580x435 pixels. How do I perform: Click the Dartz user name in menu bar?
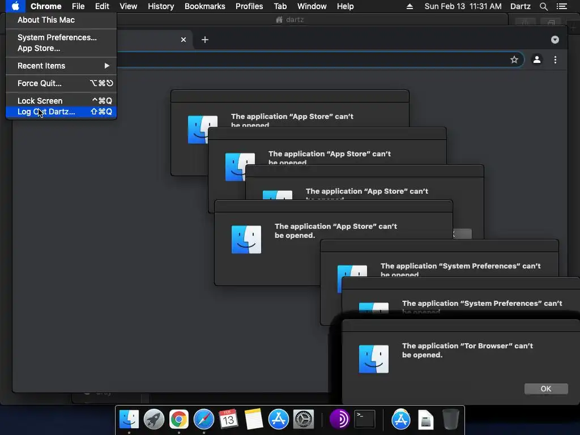(x=520, y=6)
